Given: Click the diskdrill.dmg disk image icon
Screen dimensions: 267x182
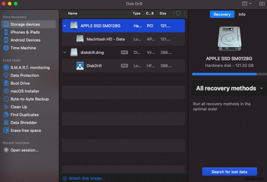Looking at the screenshot, I should tap(74, 52).
